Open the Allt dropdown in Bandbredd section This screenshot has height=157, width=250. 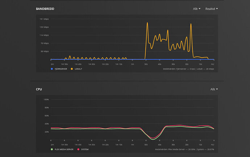click(197, 9)
